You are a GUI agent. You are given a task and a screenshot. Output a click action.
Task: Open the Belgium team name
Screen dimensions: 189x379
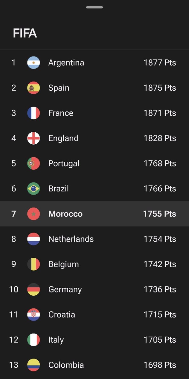[64, 264]
